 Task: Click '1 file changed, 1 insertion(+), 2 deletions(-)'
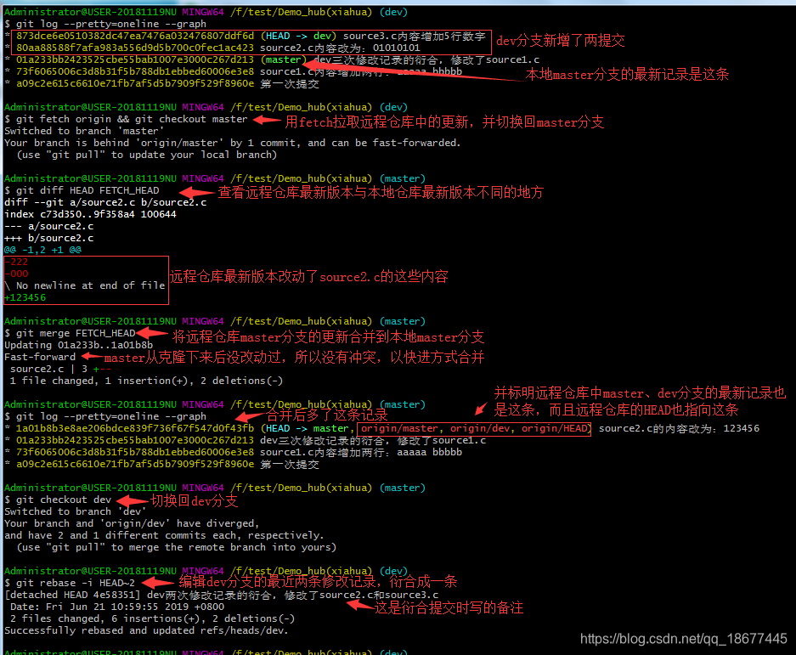click(x=146, y=381)
